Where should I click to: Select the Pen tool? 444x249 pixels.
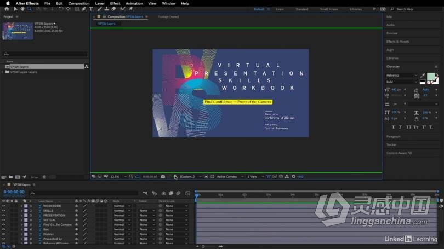point(84,9)
